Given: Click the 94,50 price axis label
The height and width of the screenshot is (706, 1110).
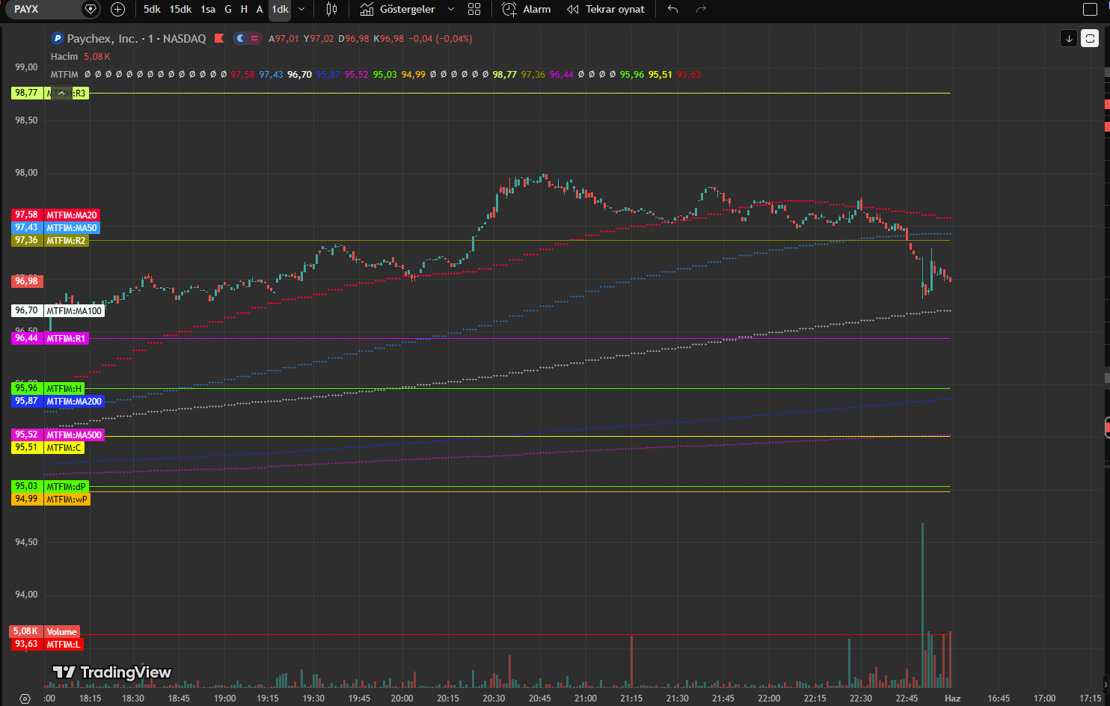Looking at the screenshot, I should pyautogui.click(x=26, y=542).
